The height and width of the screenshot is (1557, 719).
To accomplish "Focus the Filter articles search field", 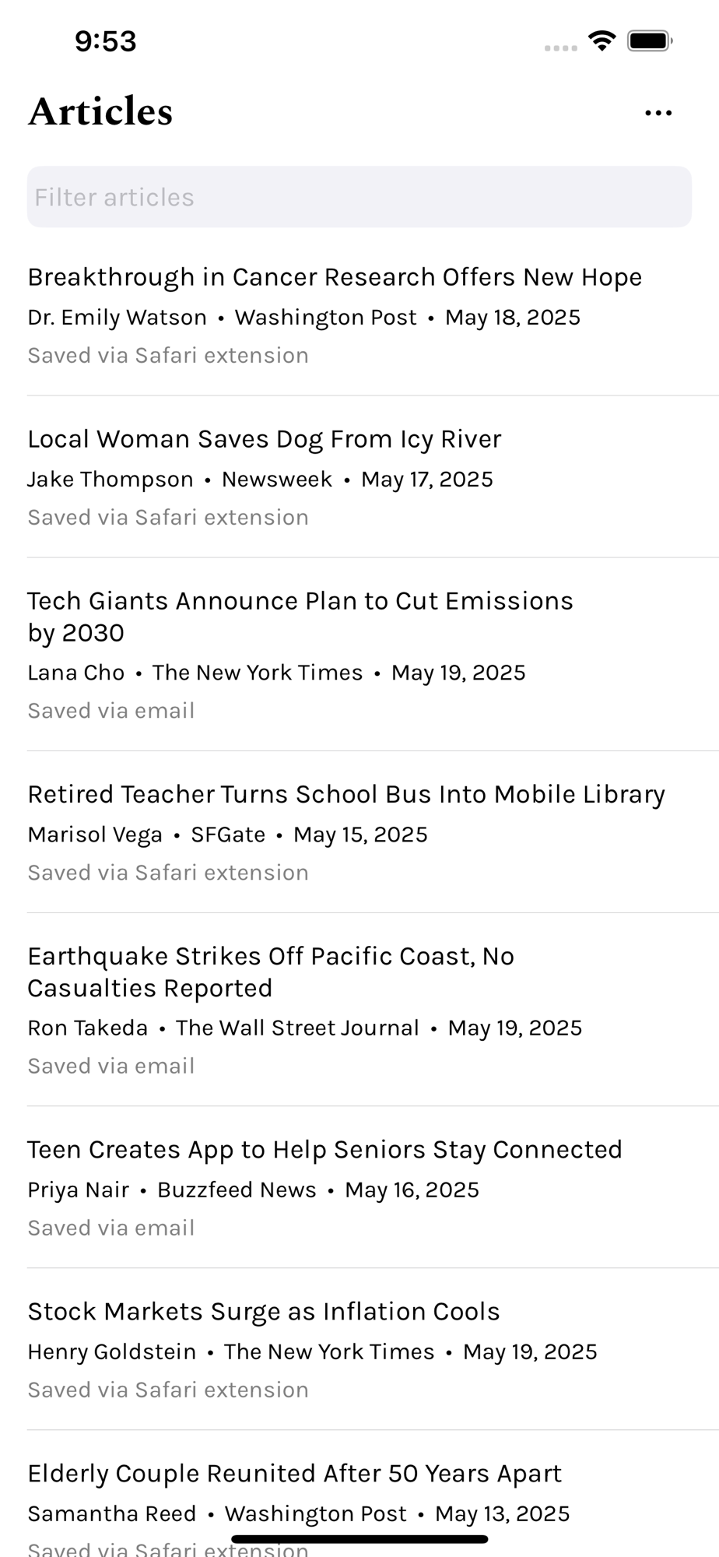I will 359,197.
